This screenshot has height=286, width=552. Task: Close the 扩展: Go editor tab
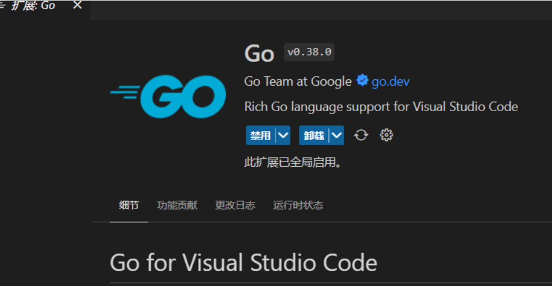pyautogui.click(x=77, y=5)
